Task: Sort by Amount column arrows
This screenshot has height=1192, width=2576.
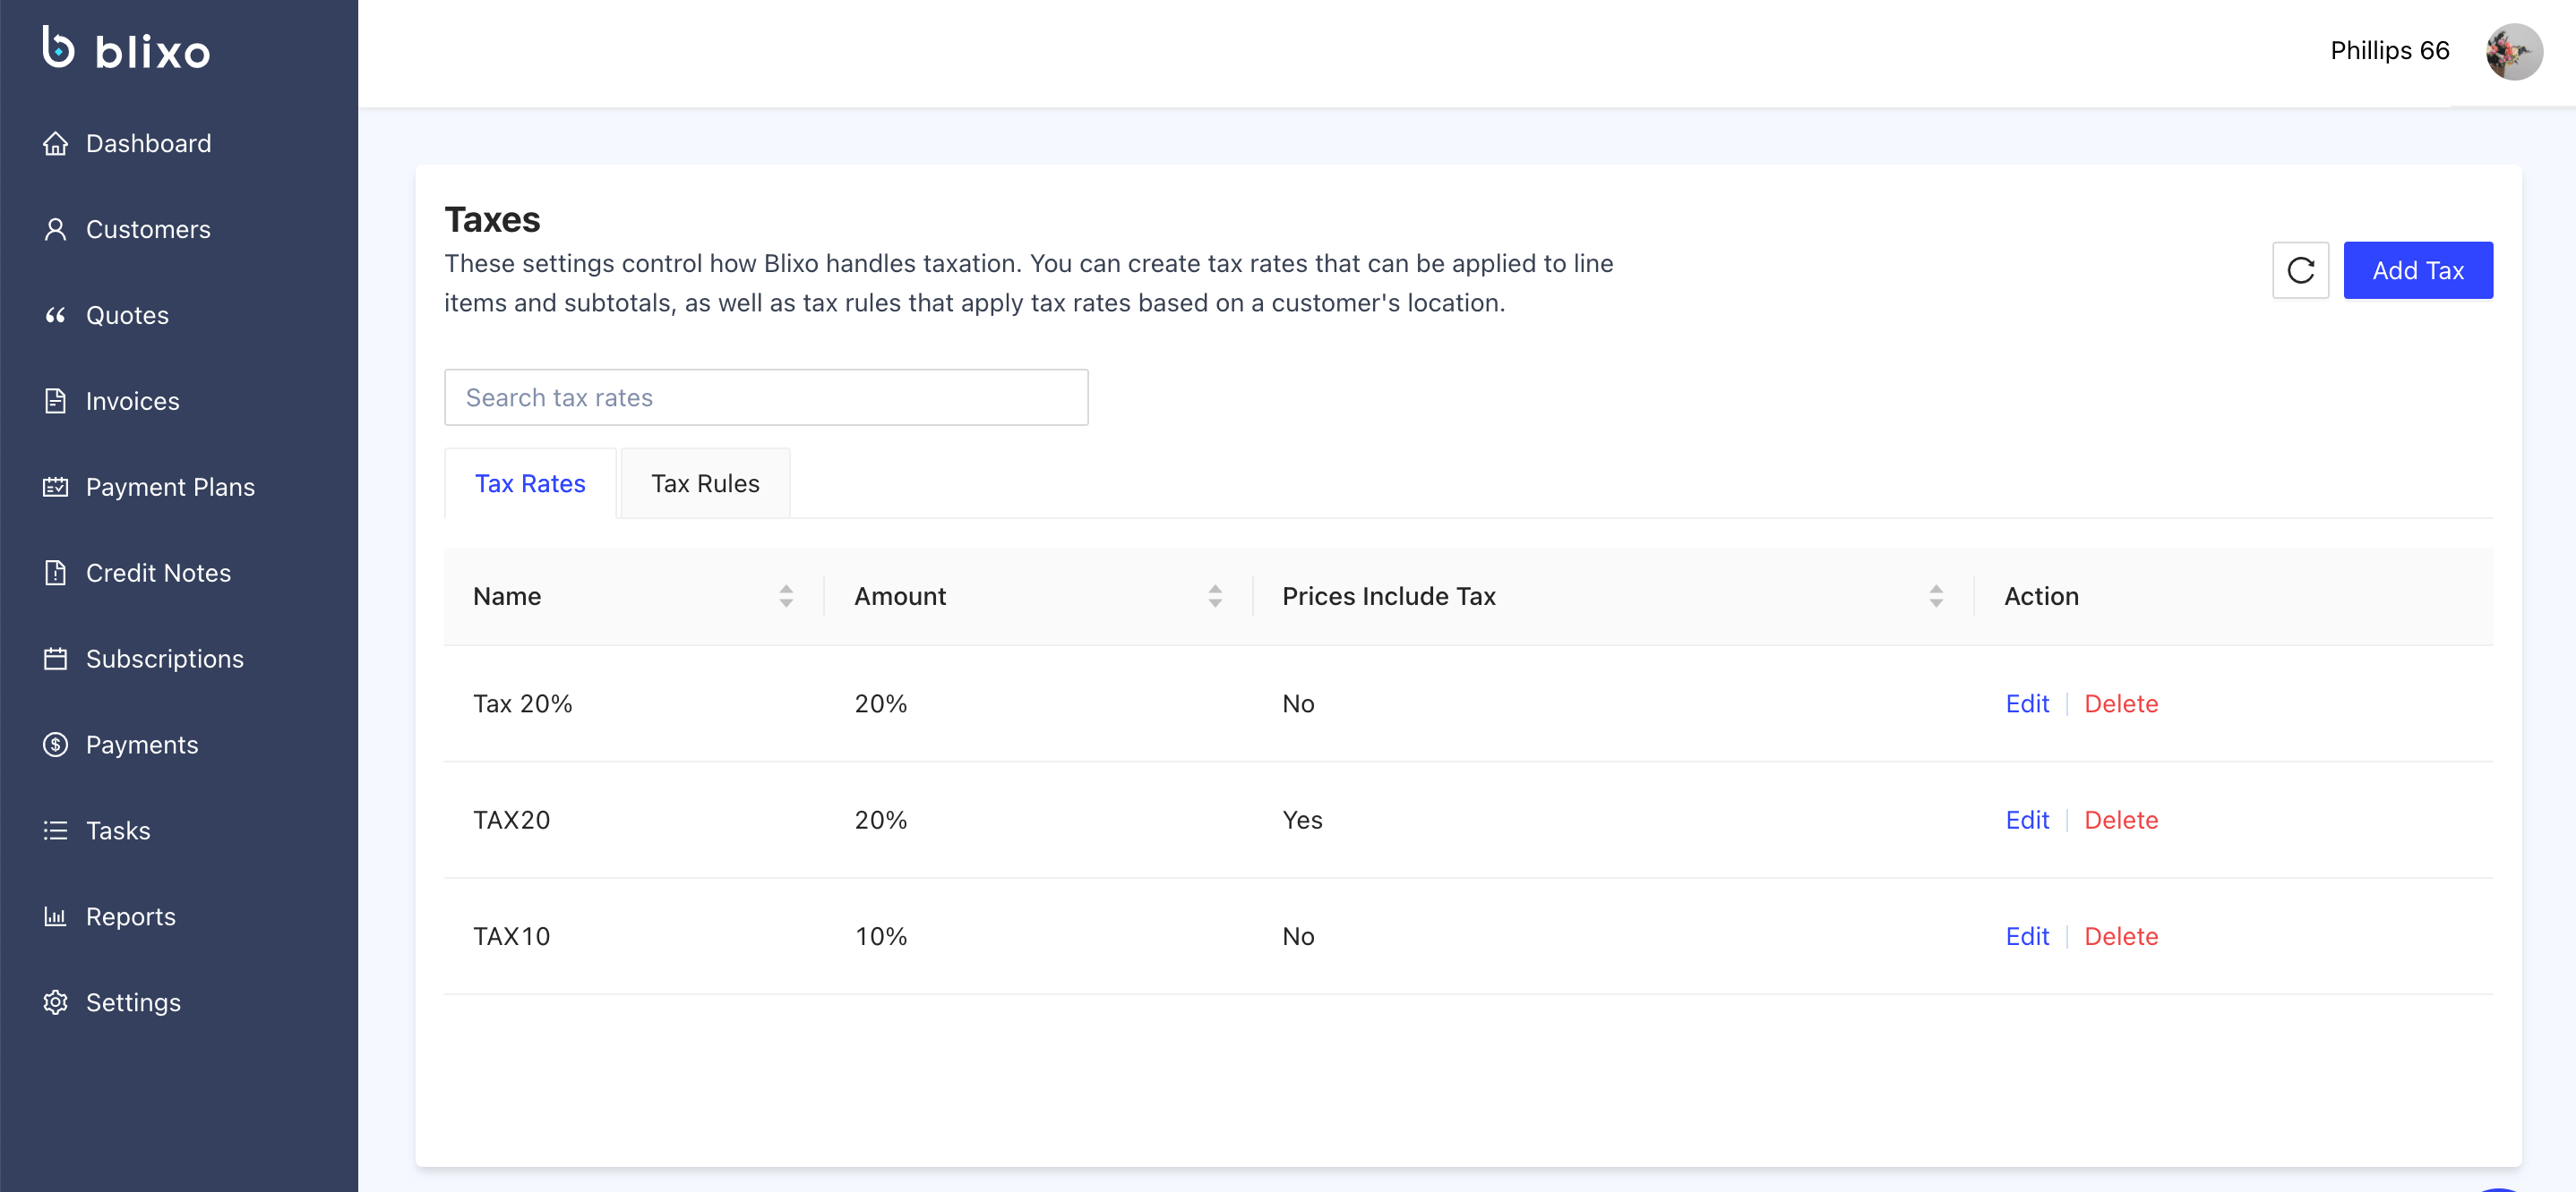Action: tap(1215, 597)
